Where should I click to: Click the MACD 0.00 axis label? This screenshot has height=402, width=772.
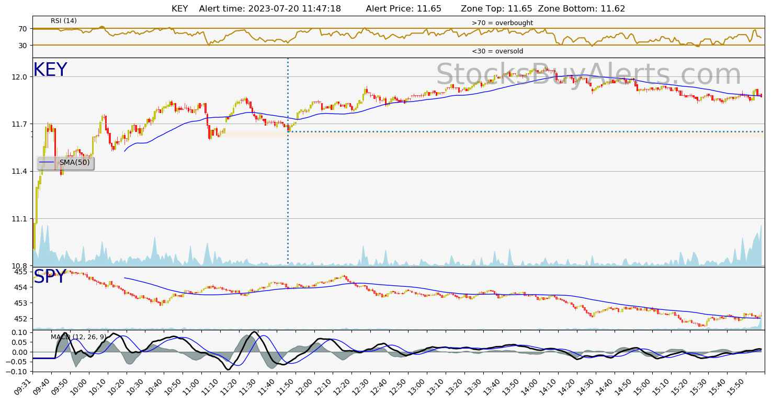click(20, 352)
